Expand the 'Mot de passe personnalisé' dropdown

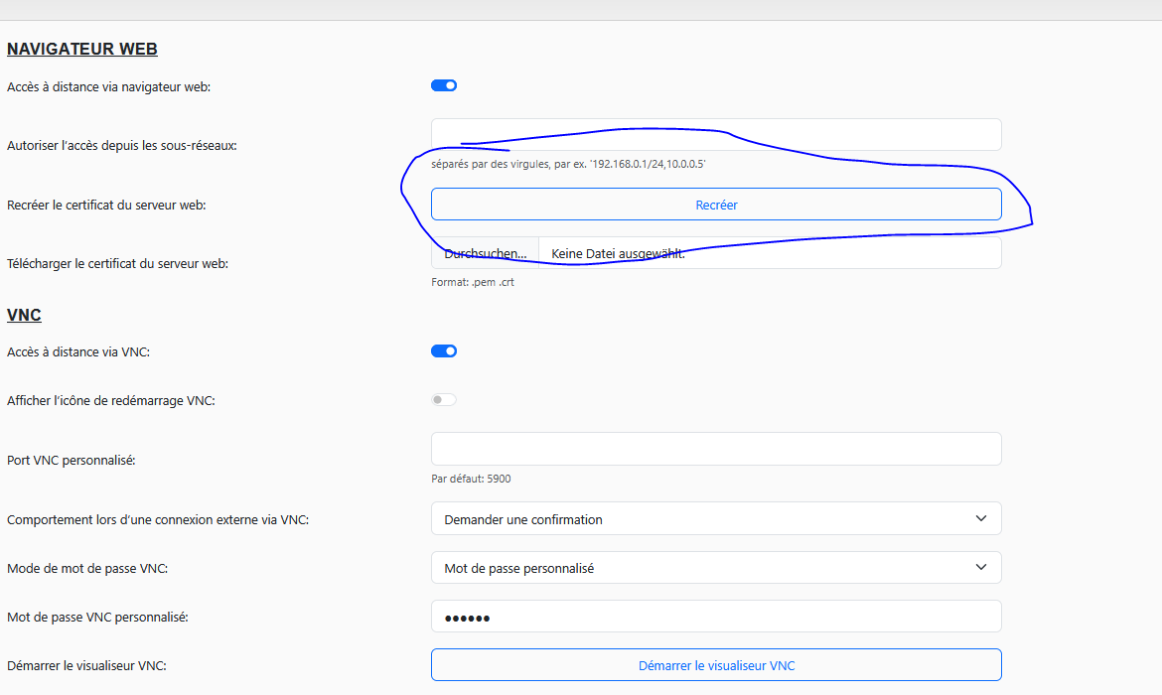click(715, 568)
